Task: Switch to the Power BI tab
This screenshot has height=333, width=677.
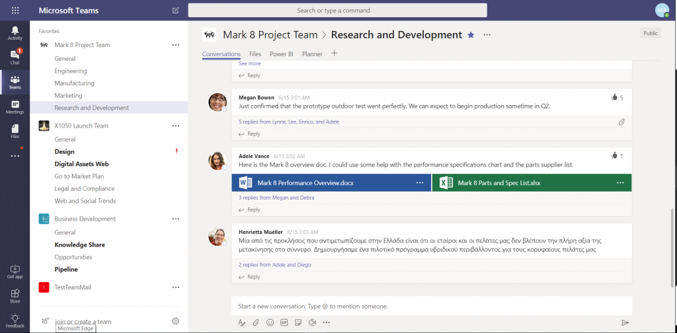Action: pos(282,54)
